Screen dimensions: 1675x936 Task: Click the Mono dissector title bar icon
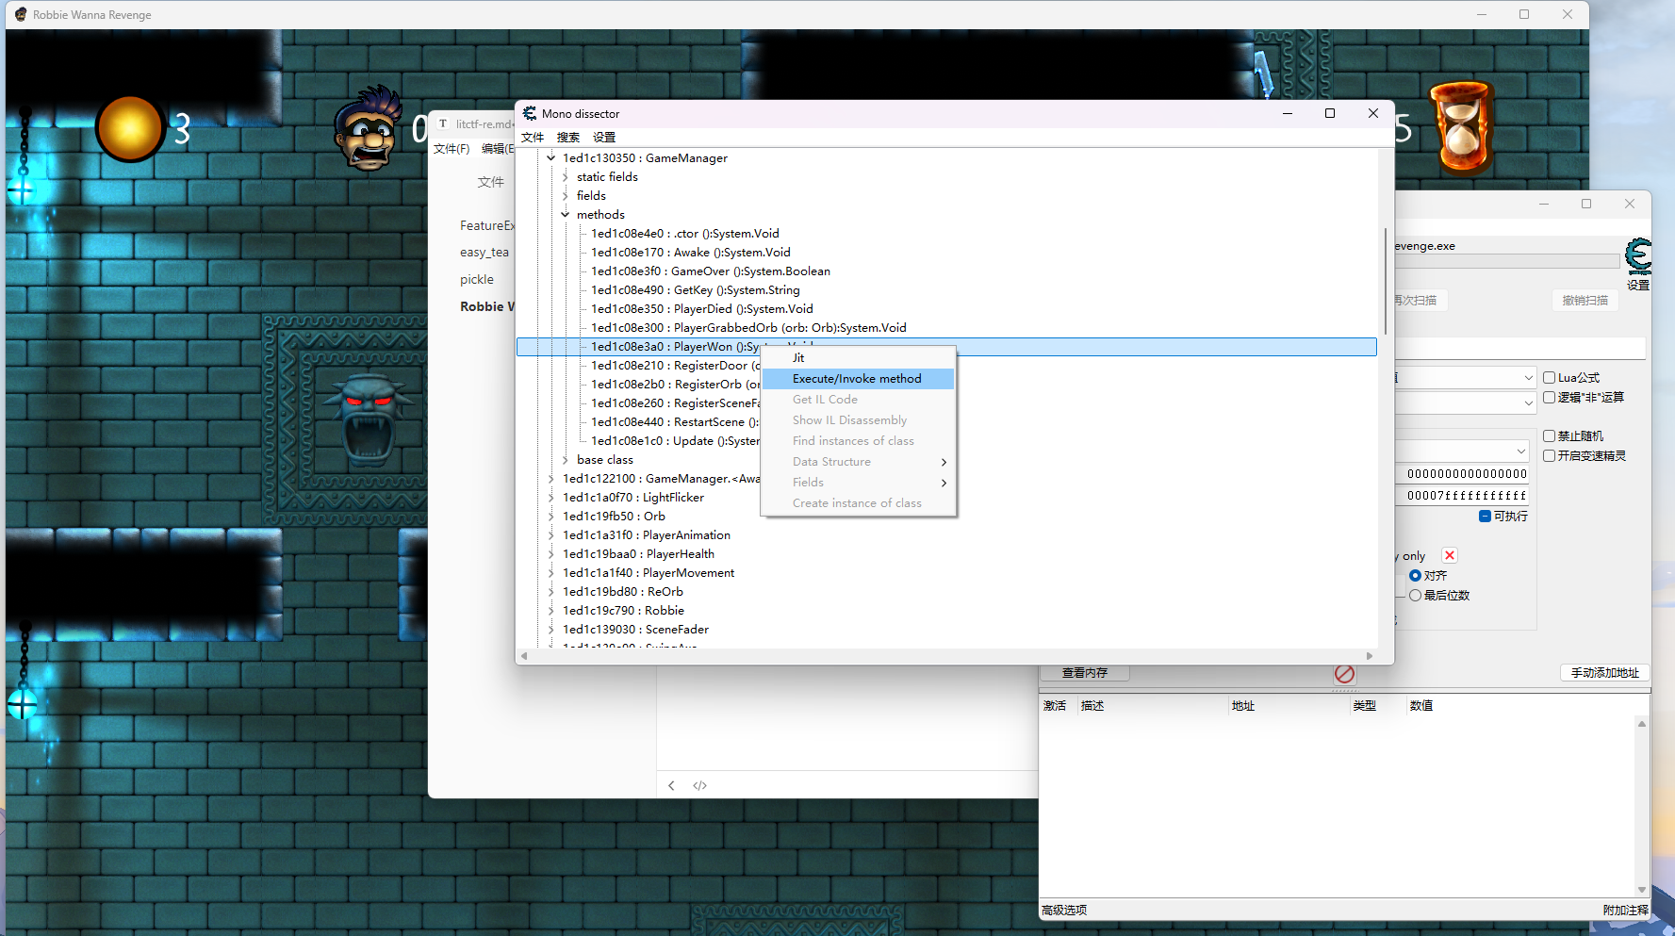tap(530, 114)
